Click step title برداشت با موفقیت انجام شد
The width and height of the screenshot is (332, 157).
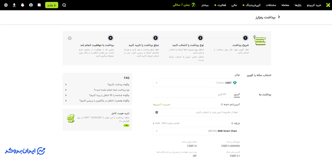[97, 45]
